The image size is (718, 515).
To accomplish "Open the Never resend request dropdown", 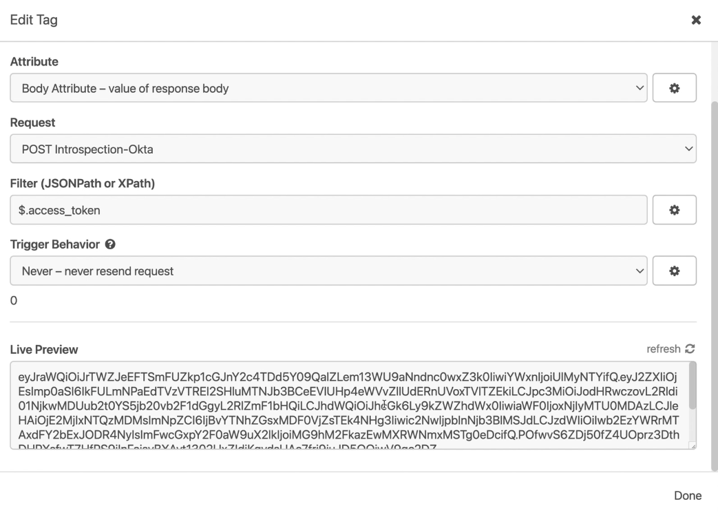I will 328,271.
